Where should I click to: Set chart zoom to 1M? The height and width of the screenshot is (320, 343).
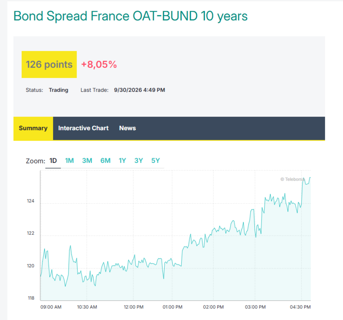click(69, 161)
